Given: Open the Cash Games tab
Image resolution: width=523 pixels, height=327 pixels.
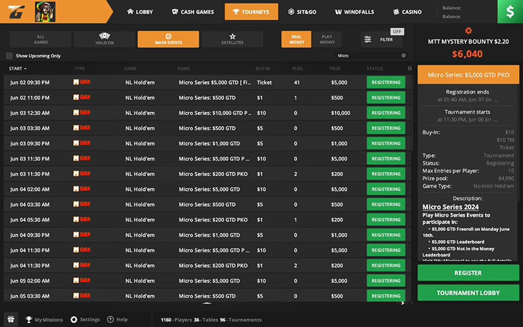Looking at the screenshot, I should click(x=192, y=12).
